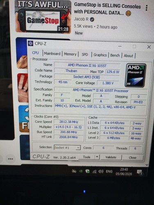Click the browser scrollbar down arrow

click(147, 165)
